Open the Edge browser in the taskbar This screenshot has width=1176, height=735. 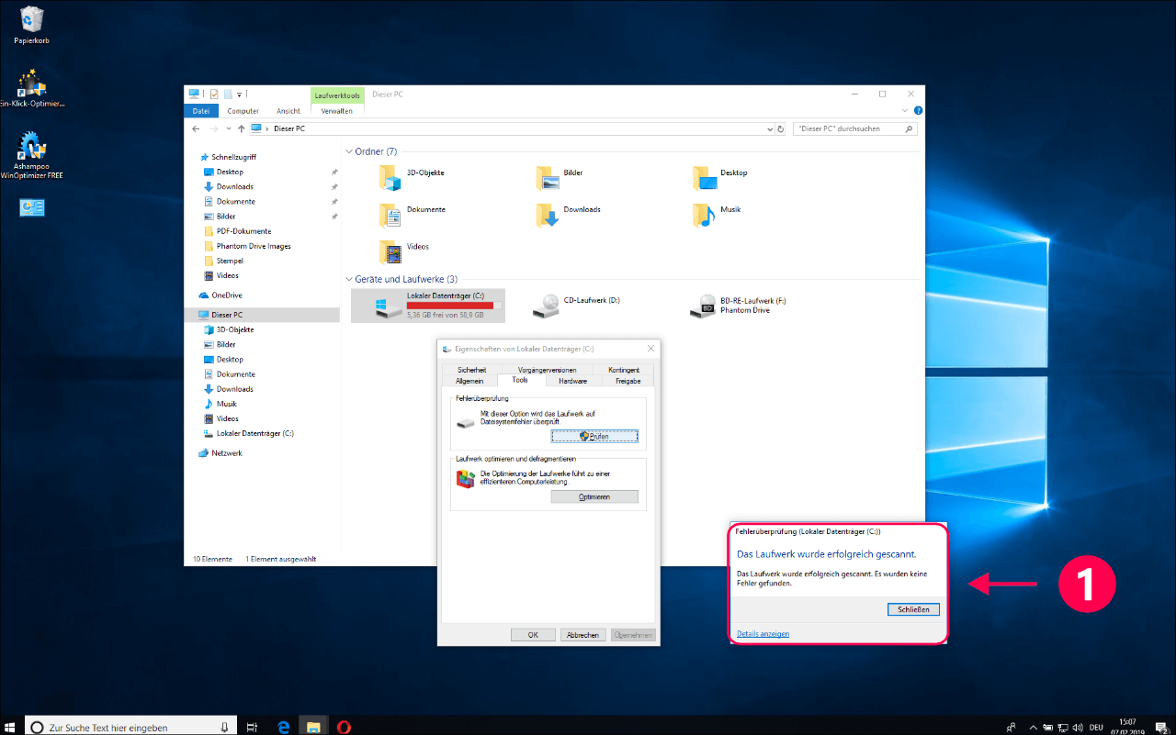coord(284,727)
